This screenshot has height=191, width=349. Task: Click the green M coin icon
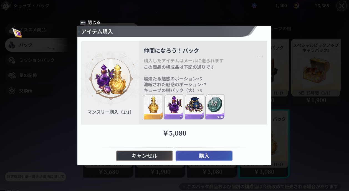pos(215,107)
